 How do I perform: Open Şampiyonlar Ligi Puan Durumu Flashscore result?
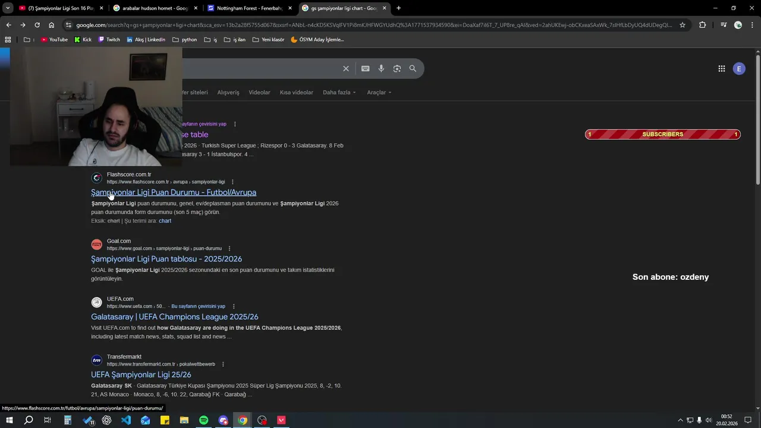pyautogui.click(x=174, y=193)
